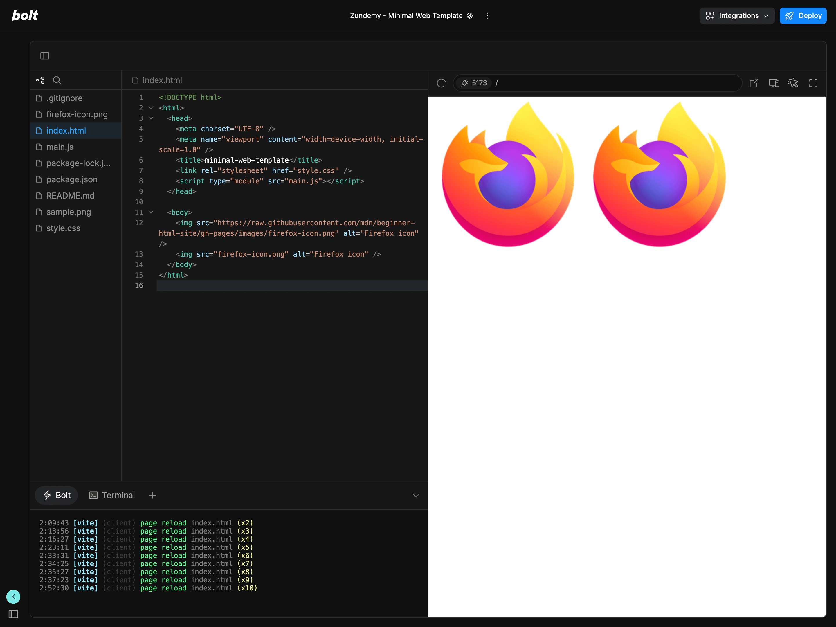
Task: Open main.js file
Action: click(76, 147)
